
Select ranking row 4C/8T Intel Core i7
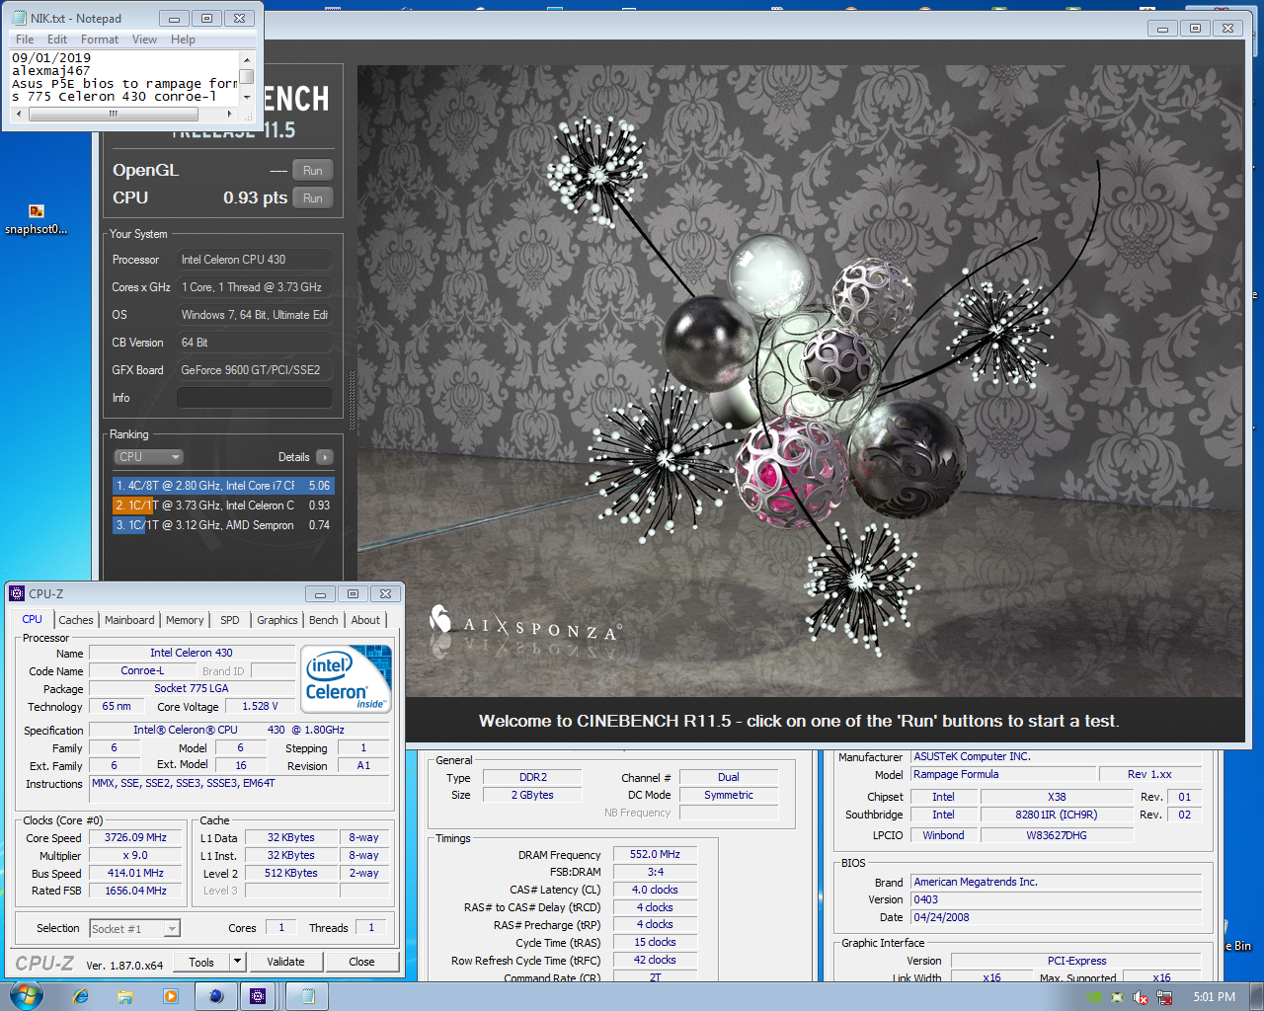(223, 486)
